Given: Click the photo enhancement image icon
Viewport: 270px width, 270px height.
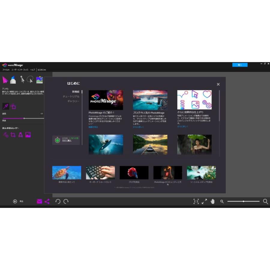Looking at the screenshot, I should [39, 80].
